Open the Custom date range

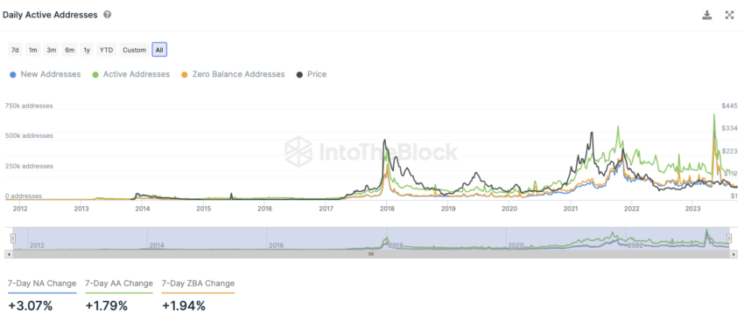coord(134,50)
